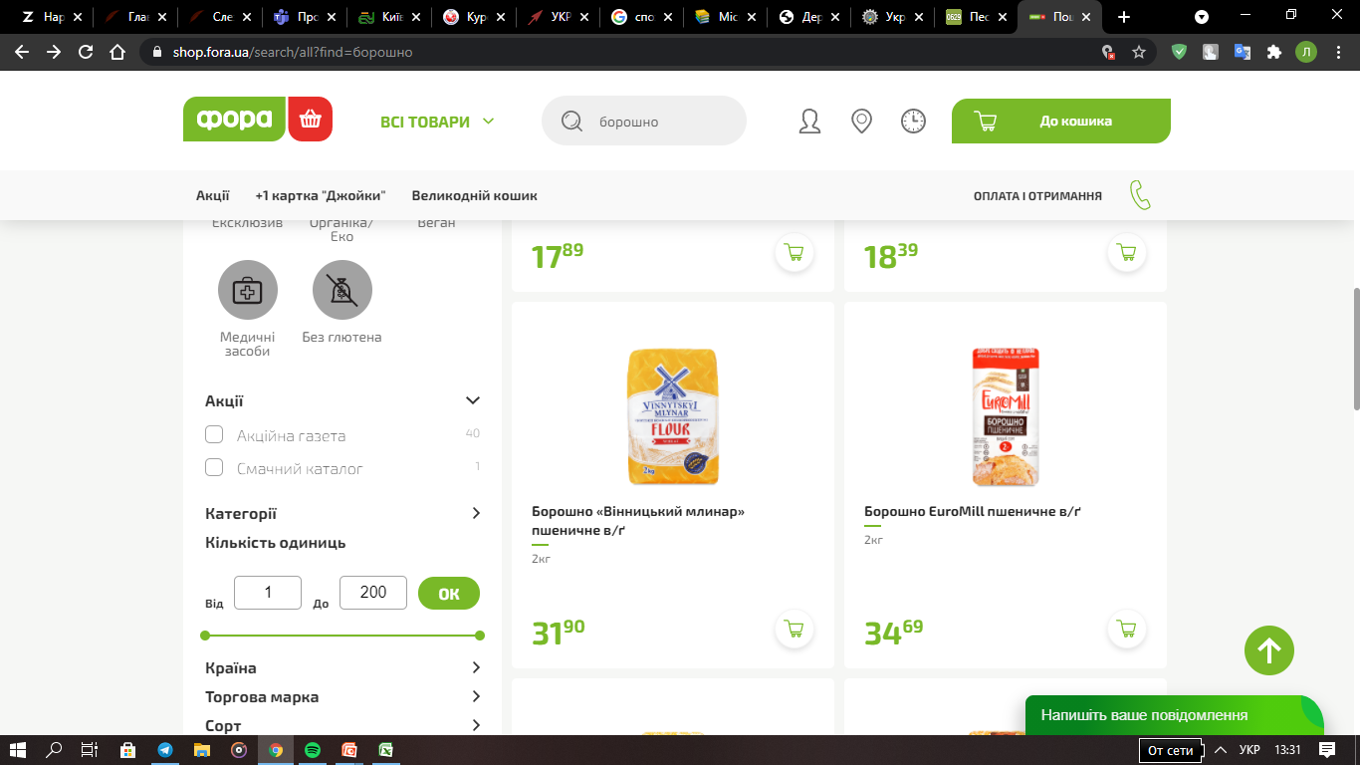Select the Без глютена filter icon
Screen dimensions: 1360x765
tap(342, 290)
